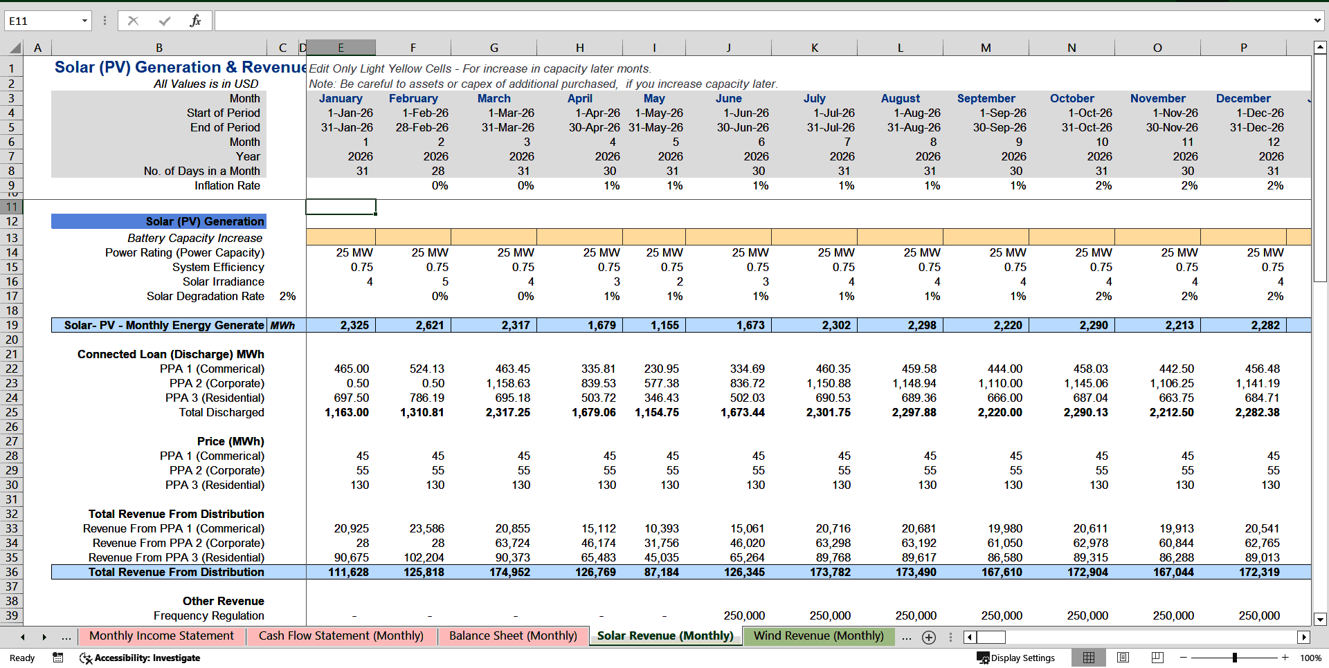This screenshot has height=668, width=1329.
Task: Select row 36 header
Action: coord(12,572)
